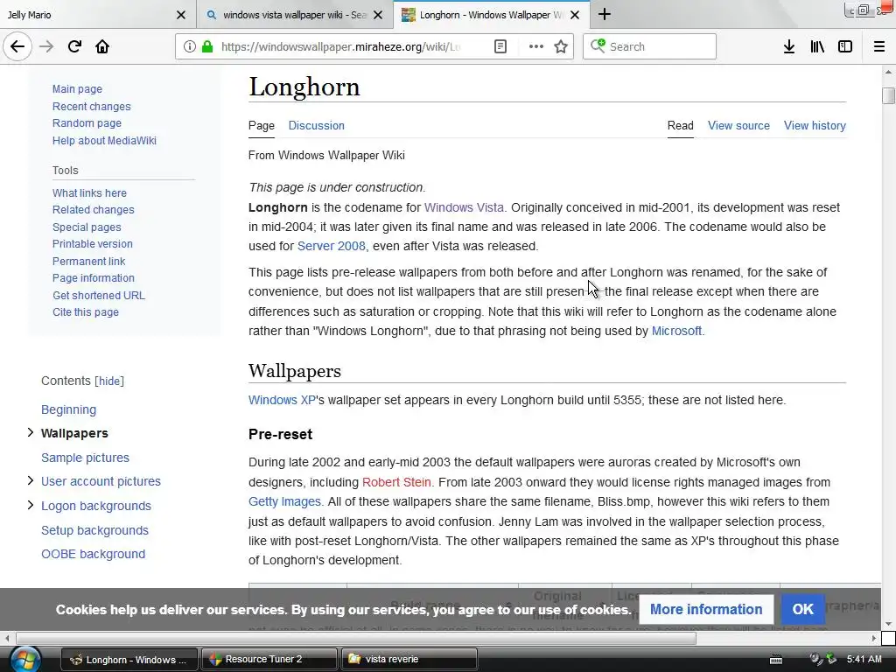Follow the Microsoft link

[676, 331]
